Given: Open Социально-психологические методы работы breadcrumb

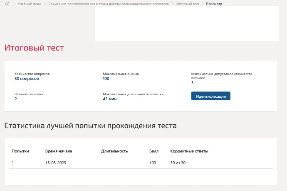Looking at the screenshot, I should [109, 4].
